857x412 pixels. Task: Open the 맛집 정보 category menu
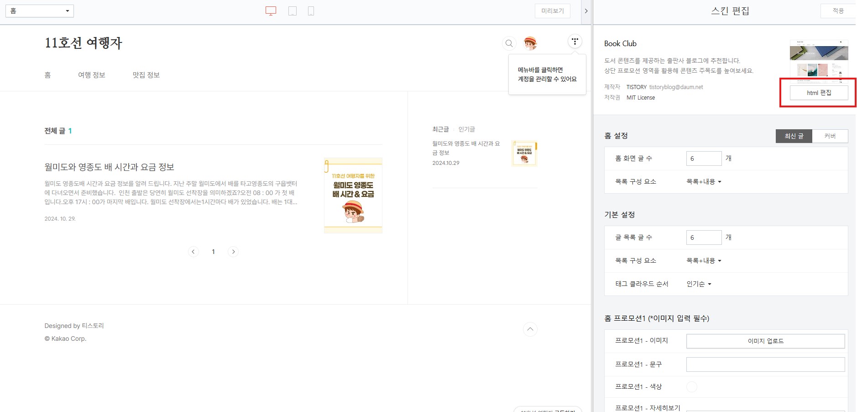pyautogui.click(x=146, y=75)
